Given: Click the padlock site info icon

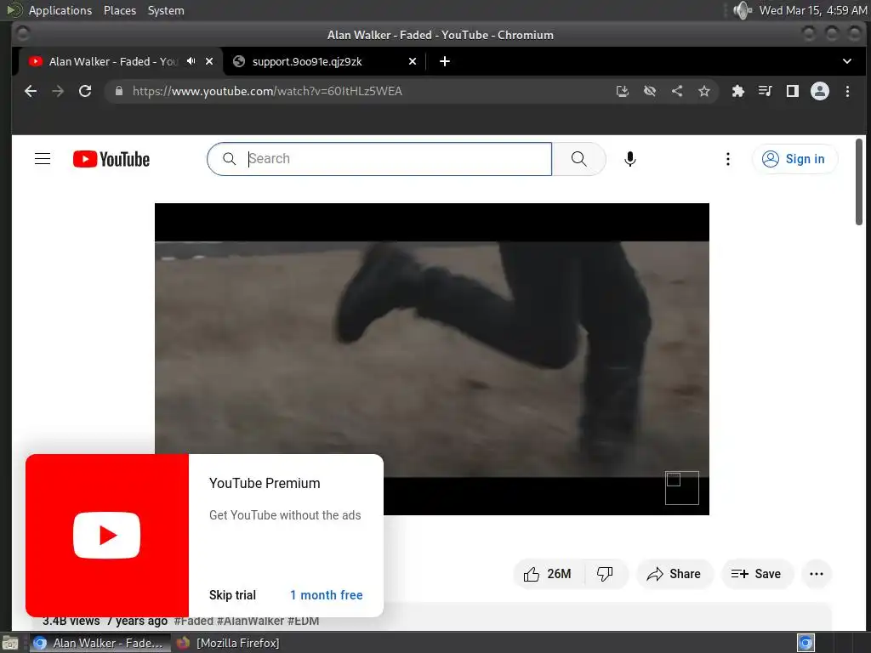Looking at the screenshot, I should pos(119,91).
